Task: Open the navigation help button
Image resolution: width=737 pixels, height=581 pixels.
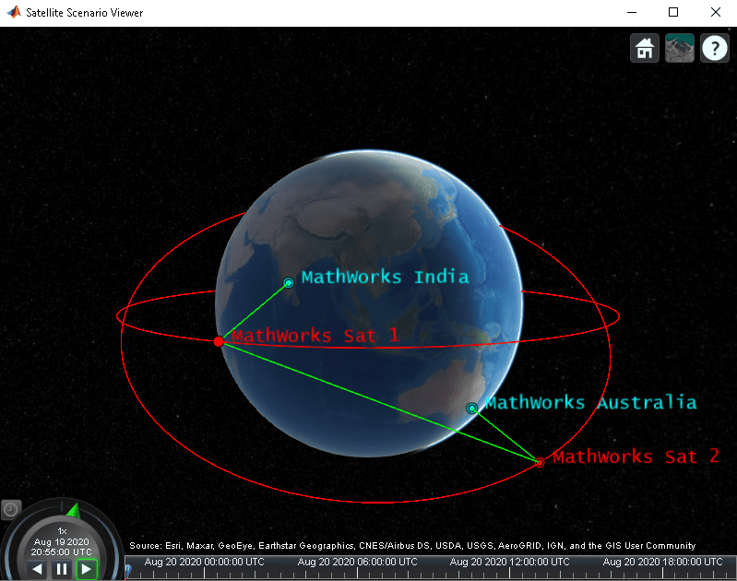Action: tap(715, 48)
